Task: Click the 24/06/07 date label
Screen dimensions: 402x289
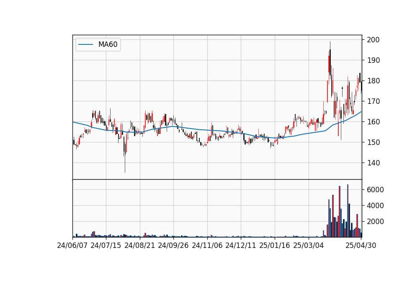Action: point(72,245)
